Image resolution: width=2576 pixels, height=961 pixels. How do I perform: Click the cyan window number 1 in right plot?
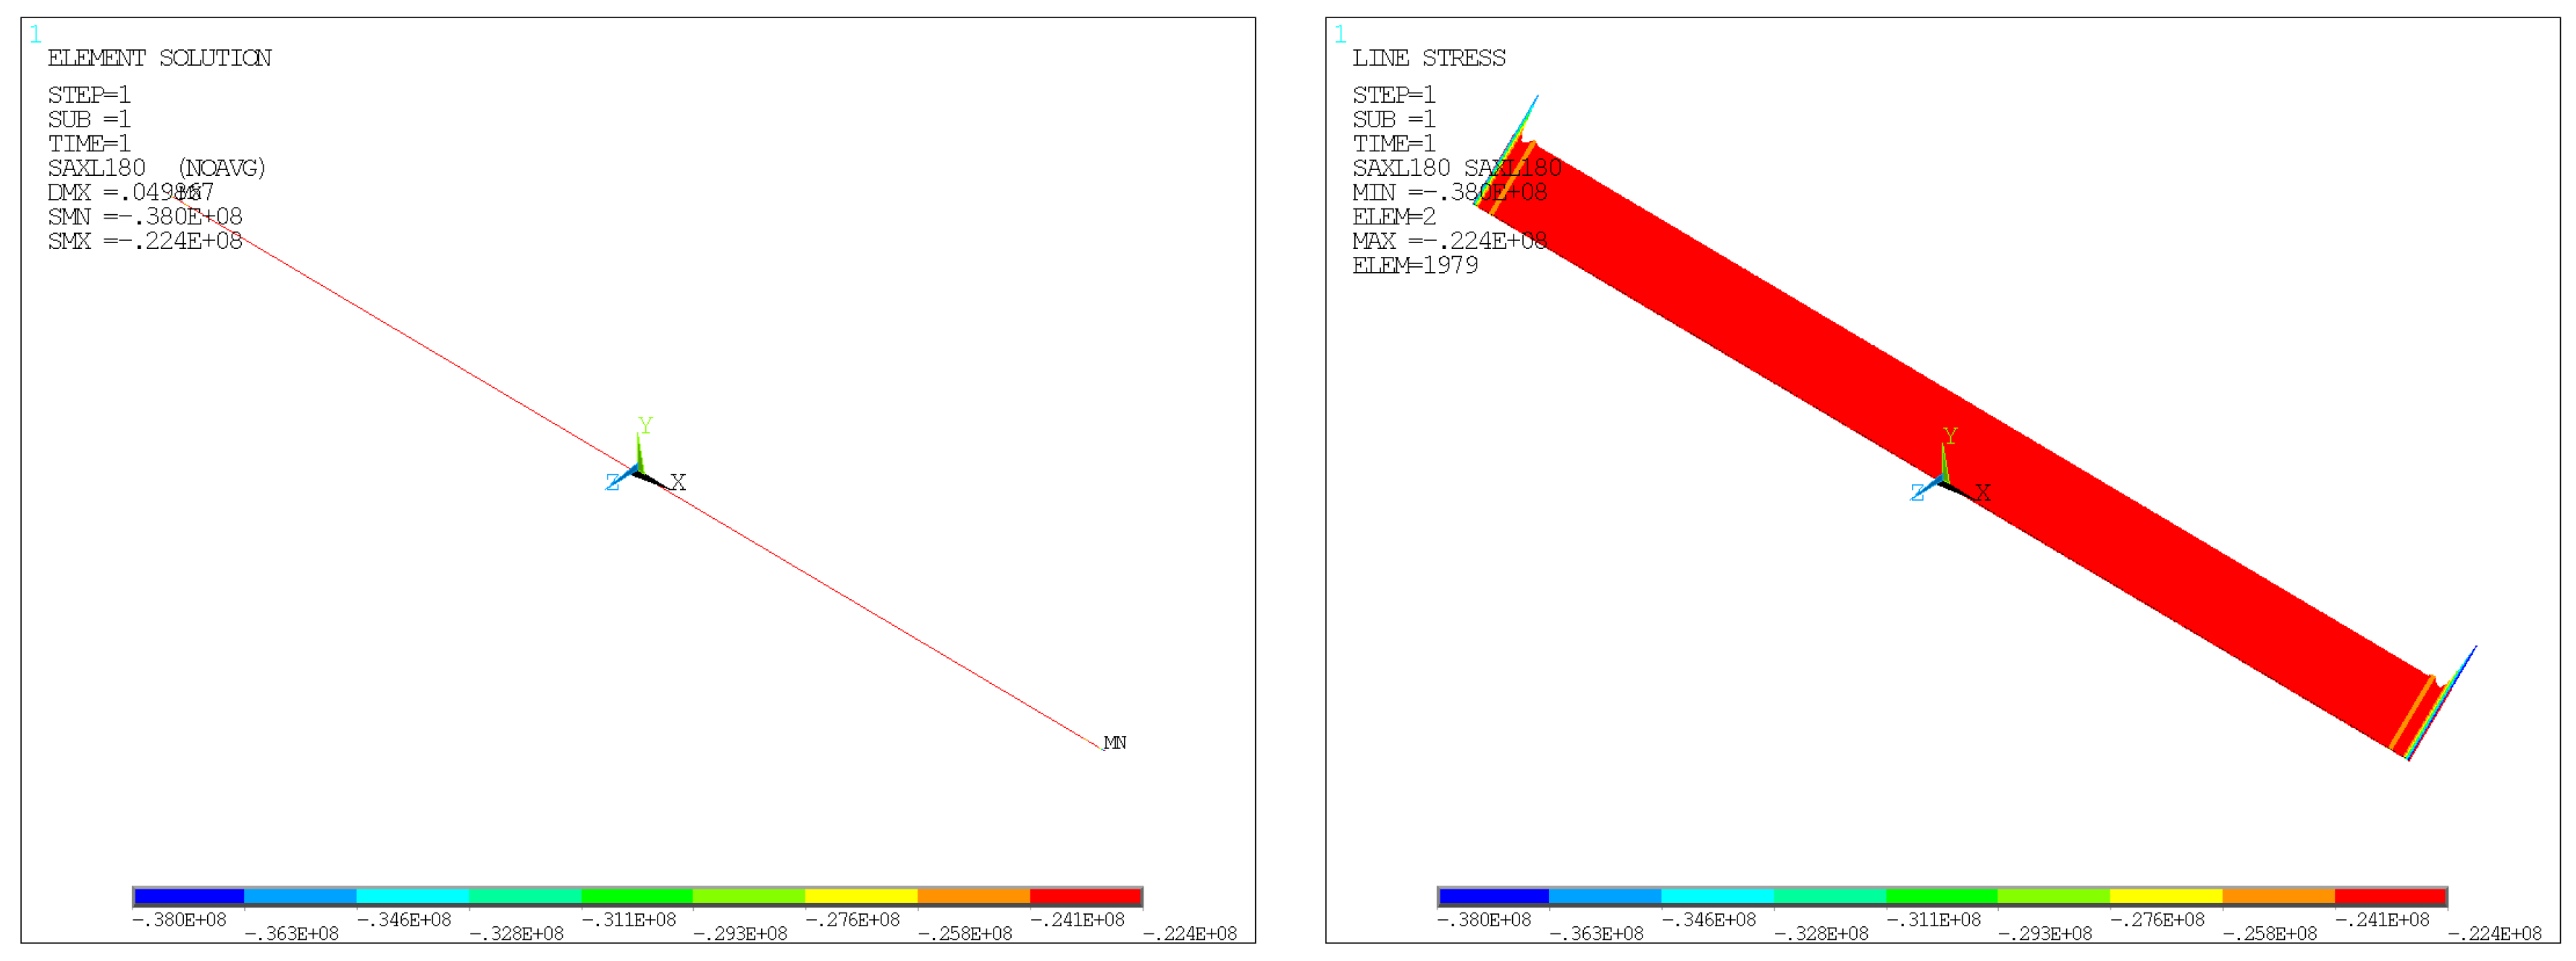tap(1340, 35)
